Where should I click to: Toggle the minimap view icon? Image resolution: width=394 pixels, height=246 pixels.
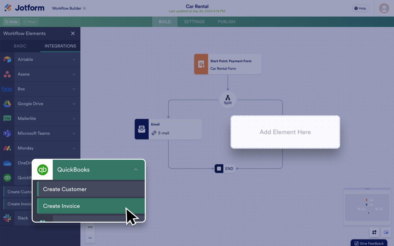pyautogui.click(x=386, y=232)
